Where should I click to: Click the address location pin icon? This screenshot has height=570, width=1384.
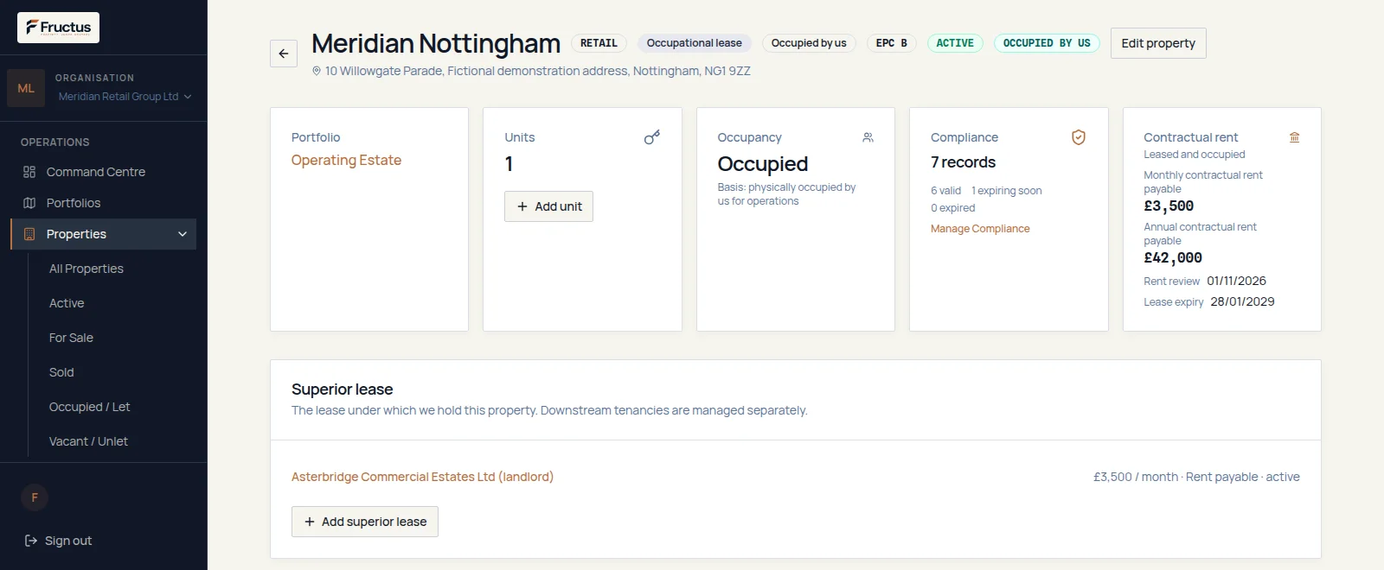click(317, 71)
